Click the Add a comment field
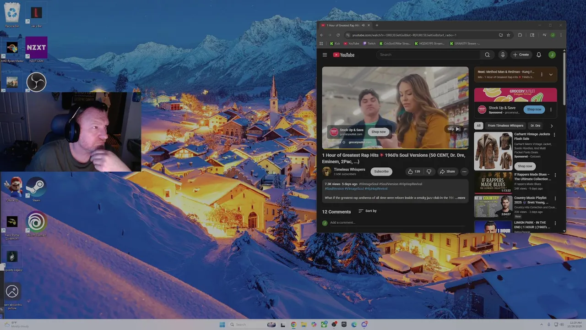Image resolution: width=586 pixels, height=330 pixels. coord(397,223)
